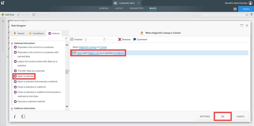The image size is (254, 126).
Task: Expand the Subform Interaction group
Action: (x=12, y=108)
